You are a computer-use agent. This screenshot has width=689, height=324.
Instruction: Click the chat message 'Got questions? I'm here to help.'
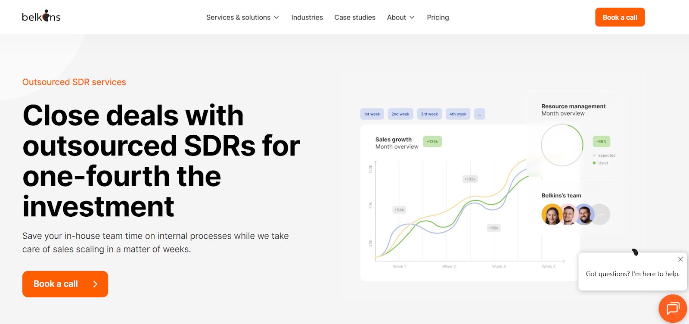633,274
